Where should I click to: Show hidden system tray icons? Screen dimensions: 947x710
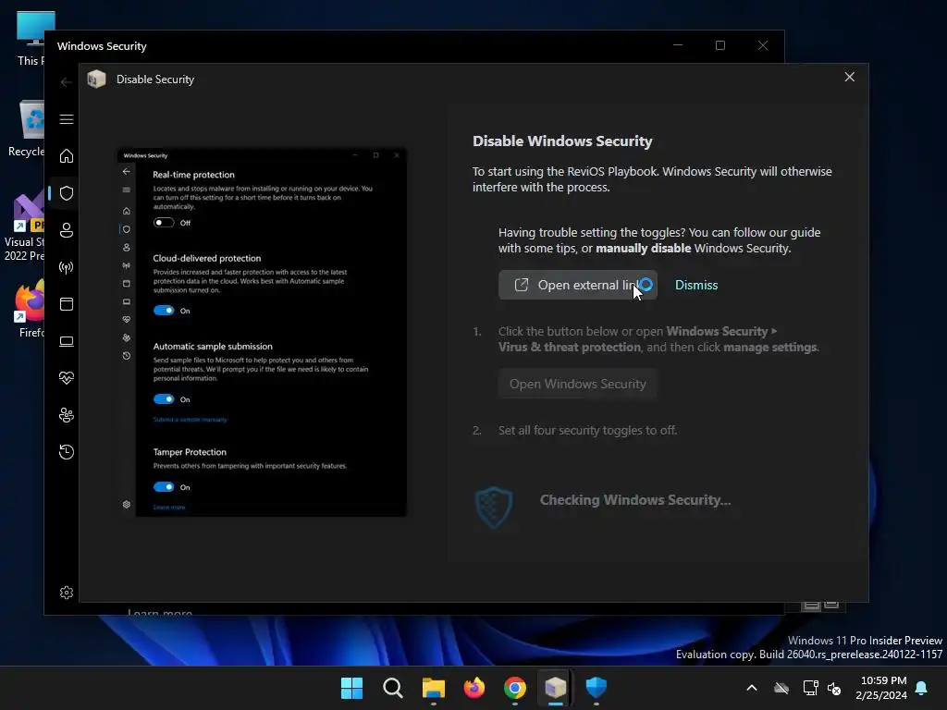coord(751,688)
